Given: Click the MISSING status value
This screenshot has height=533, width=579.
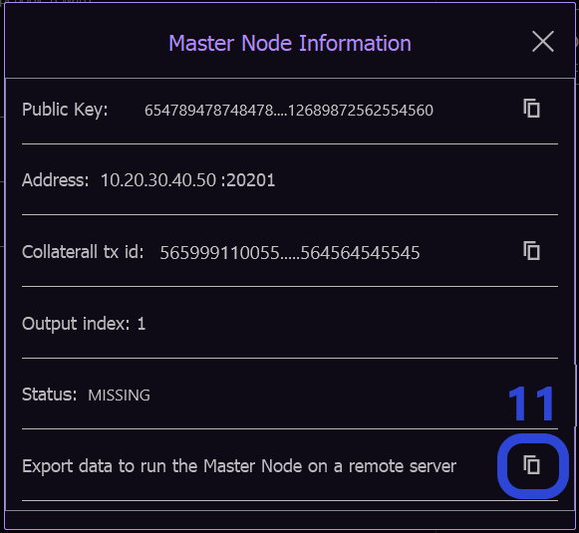Looking at the screenshot, I should click(119, 395).
